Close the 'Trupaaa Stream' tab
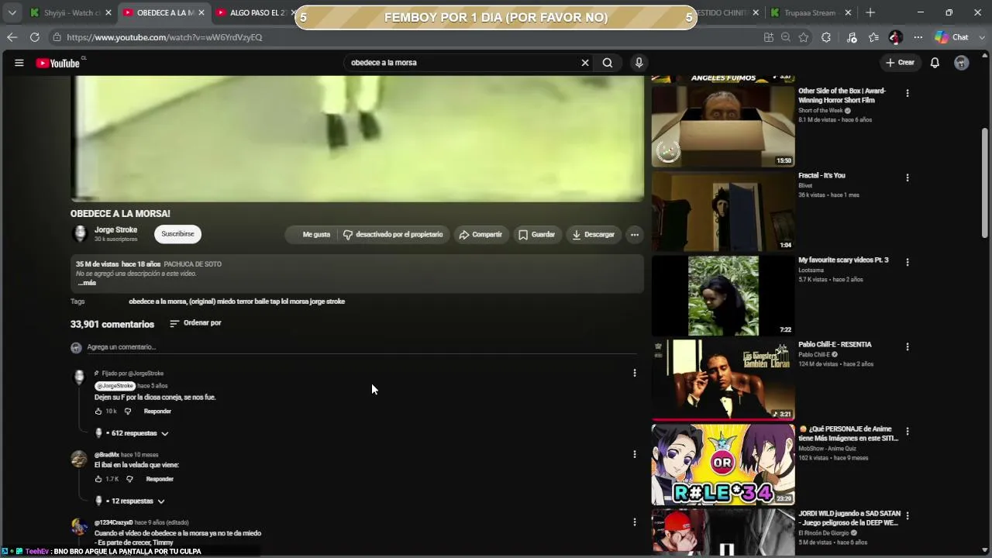This screenshot has height=558, width=992. tap(848, 12)
